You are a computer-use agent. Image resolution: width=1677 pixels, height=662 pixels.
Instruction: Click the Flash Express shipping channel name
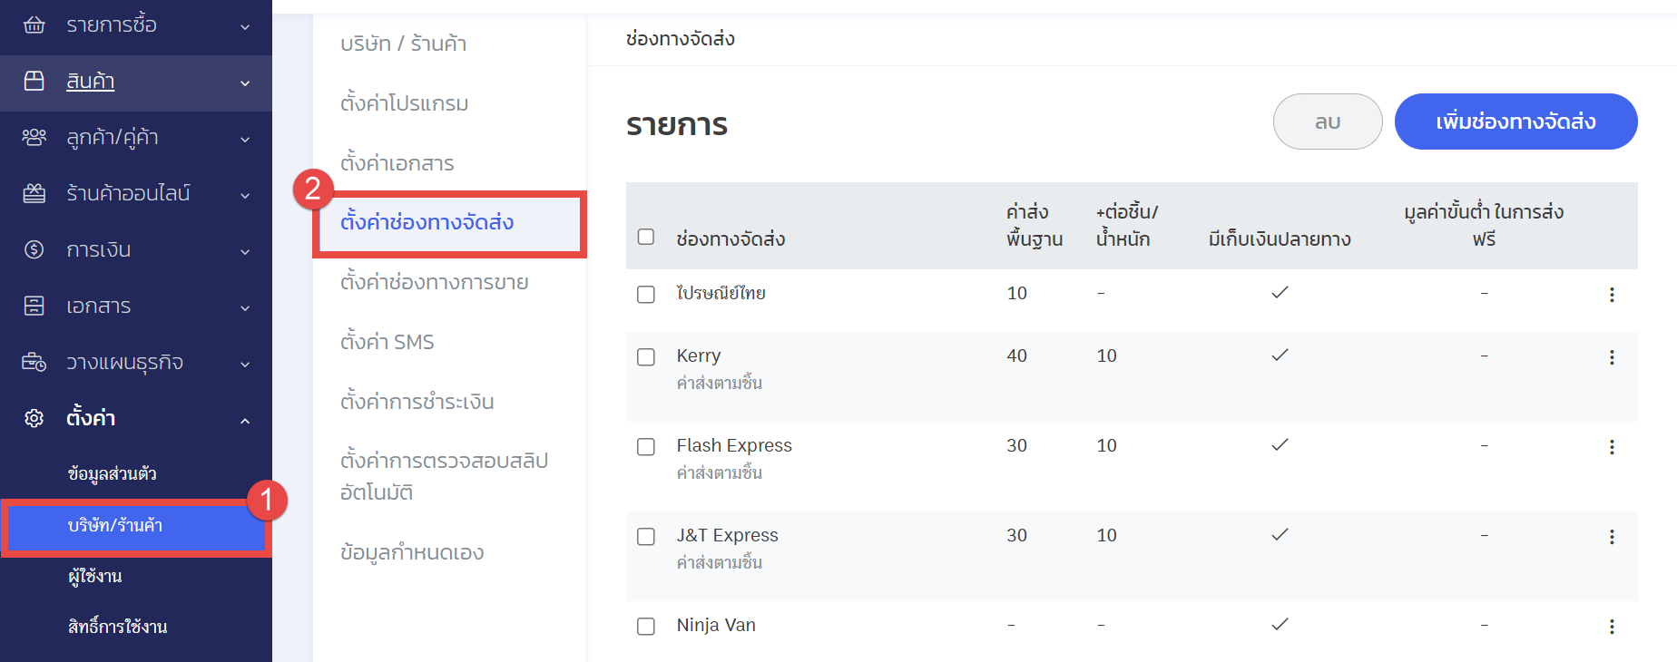(x=734, y=445)
